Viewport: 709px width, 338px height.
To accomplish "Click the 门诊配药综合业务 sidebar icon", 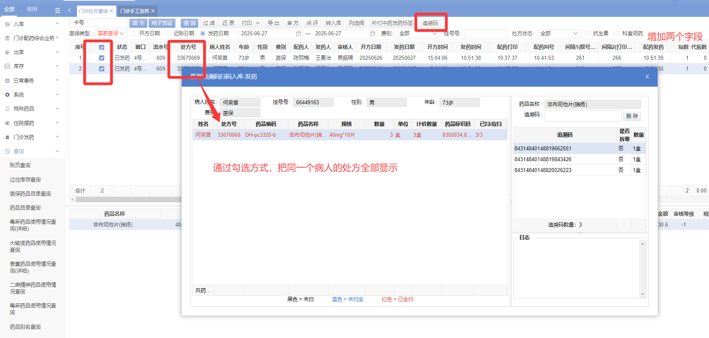I will [7, 38].
